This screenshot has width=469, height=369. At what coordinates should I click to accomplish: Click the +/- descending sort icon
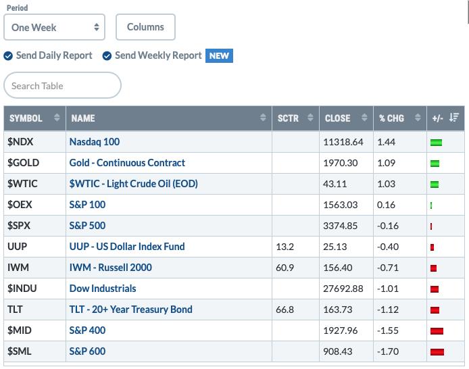[453, 118]
